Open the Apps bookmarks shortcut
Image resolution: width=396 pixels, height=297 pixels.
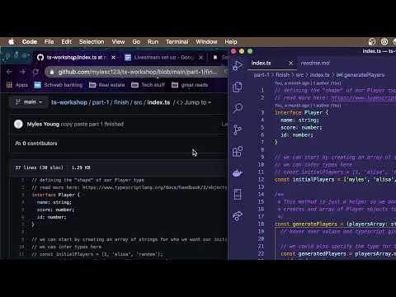click(x=17, y=85)
